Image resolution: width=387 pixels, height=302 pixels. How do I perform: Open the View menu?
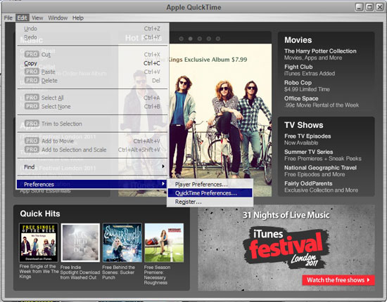[37, 18]
